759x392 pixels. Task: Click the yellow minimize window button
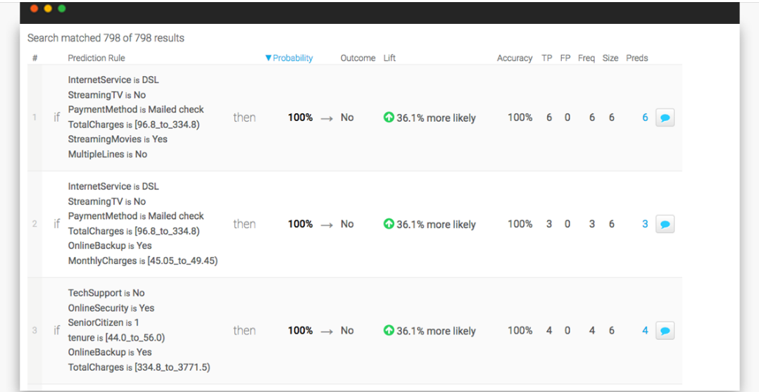click(48, 8)
